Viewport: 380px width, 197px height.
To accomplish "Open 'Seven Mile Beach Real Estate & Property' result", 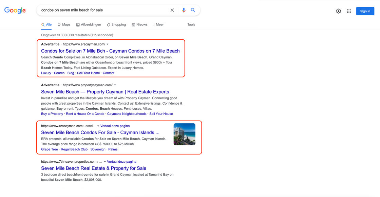I will (x=94, y=168).
